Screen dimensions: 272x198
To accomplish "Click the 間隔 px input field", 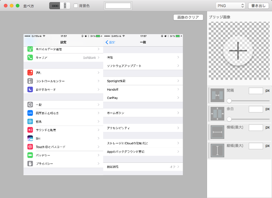I will click(x=256, y=91).
